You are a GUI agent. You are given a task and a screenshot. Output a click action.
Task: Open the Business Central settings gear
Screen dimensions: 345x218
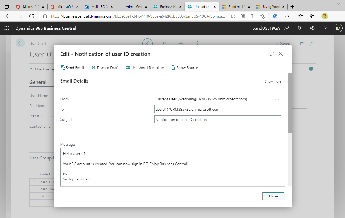[x=312, y=28]
